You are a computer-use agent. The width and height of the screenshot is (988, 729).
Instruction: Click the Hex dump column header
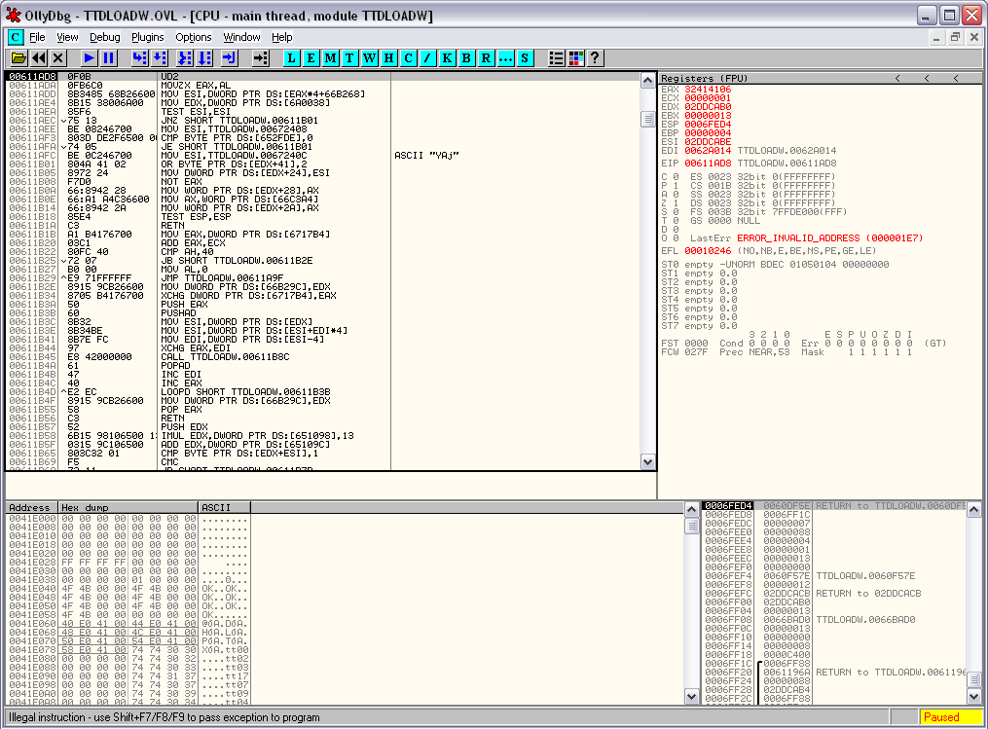coord(128,507)
